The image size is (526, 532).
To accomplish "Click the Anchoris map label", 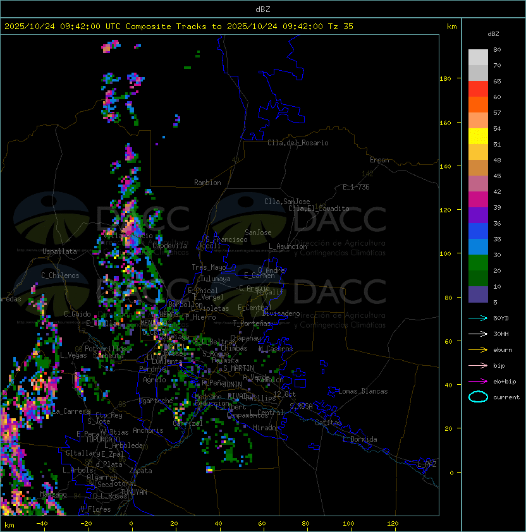I will click(x=148, y=430).
